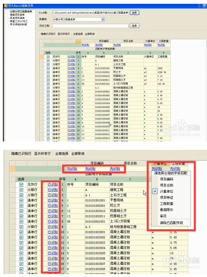This screenshot has width=207, height=277.
Task: Open 列识别 link above column A, lower view
Action: [x=72, y=169]
